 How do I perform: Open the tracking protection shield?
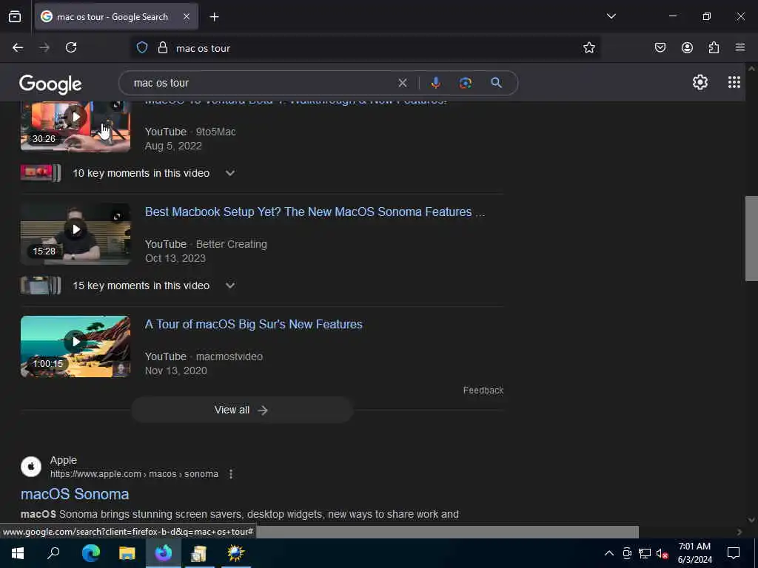(x=141, y=48)
